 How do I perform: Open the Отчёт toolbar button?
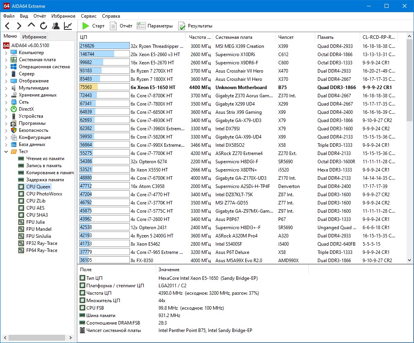point(121,26)
